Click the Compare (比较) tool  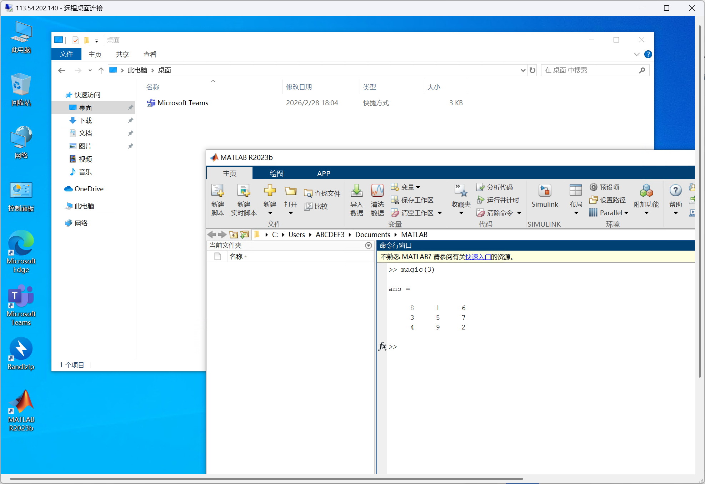point(316,206)
